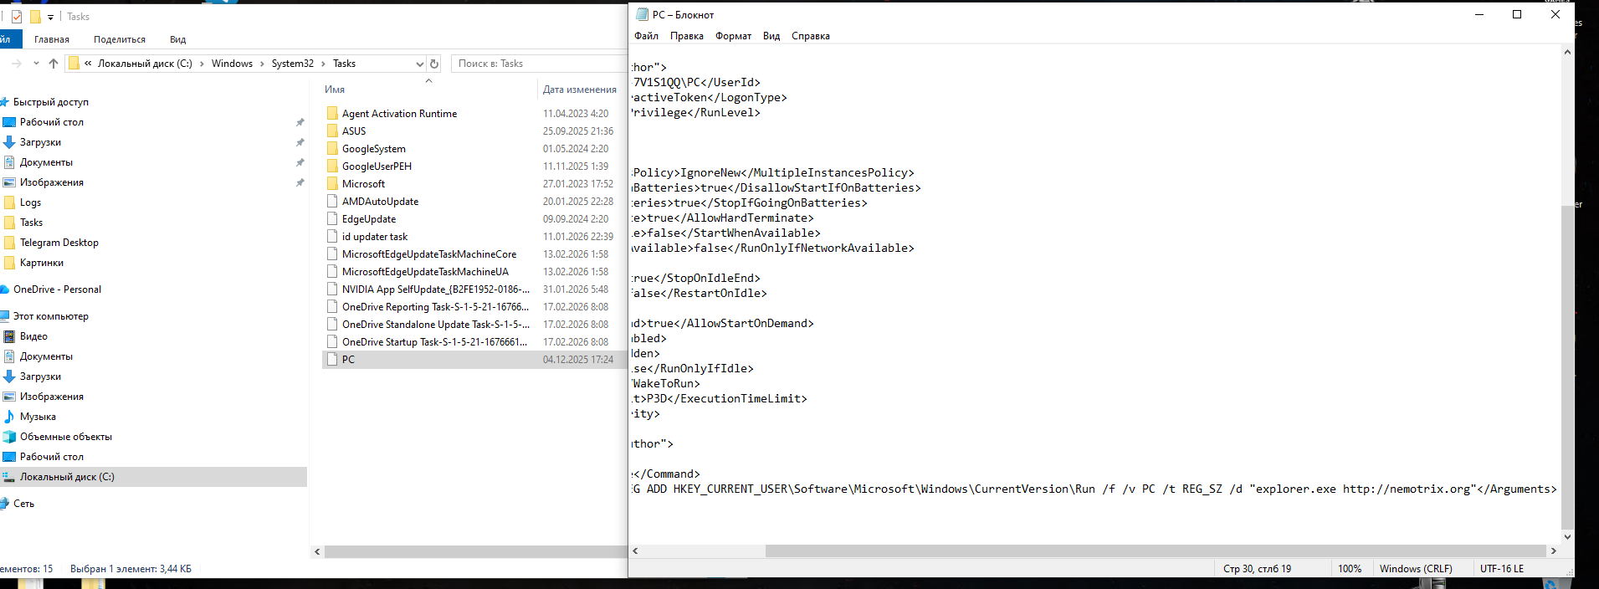Expand the chevron after System32 in address bar
The height and width of the screenshot is (589, 1599).
coord(323,64)
